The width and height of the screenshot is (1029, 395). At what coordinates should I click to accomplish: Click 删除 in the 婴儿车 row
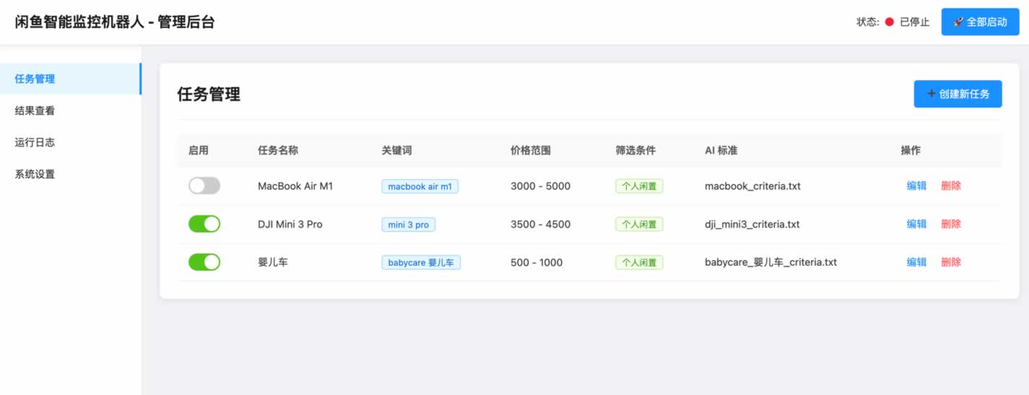tap(951, 262)
